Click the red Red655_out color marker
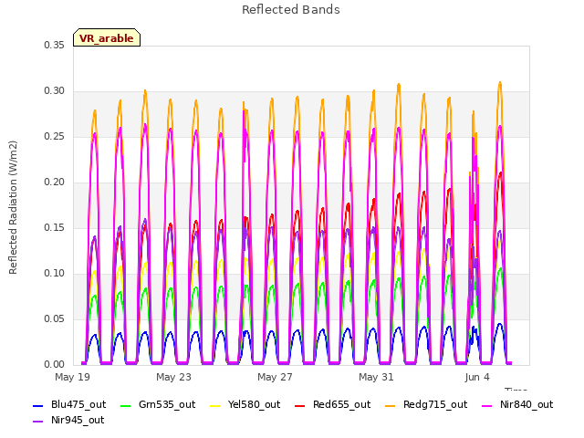 tap(300, 405)
